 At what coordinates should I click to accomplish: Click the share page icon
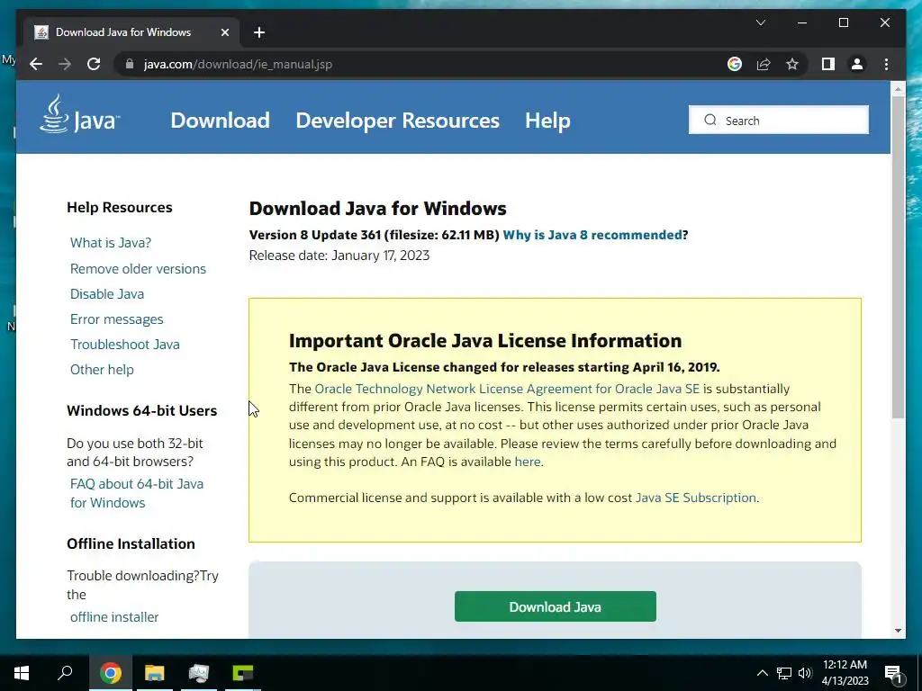(764, 64)
